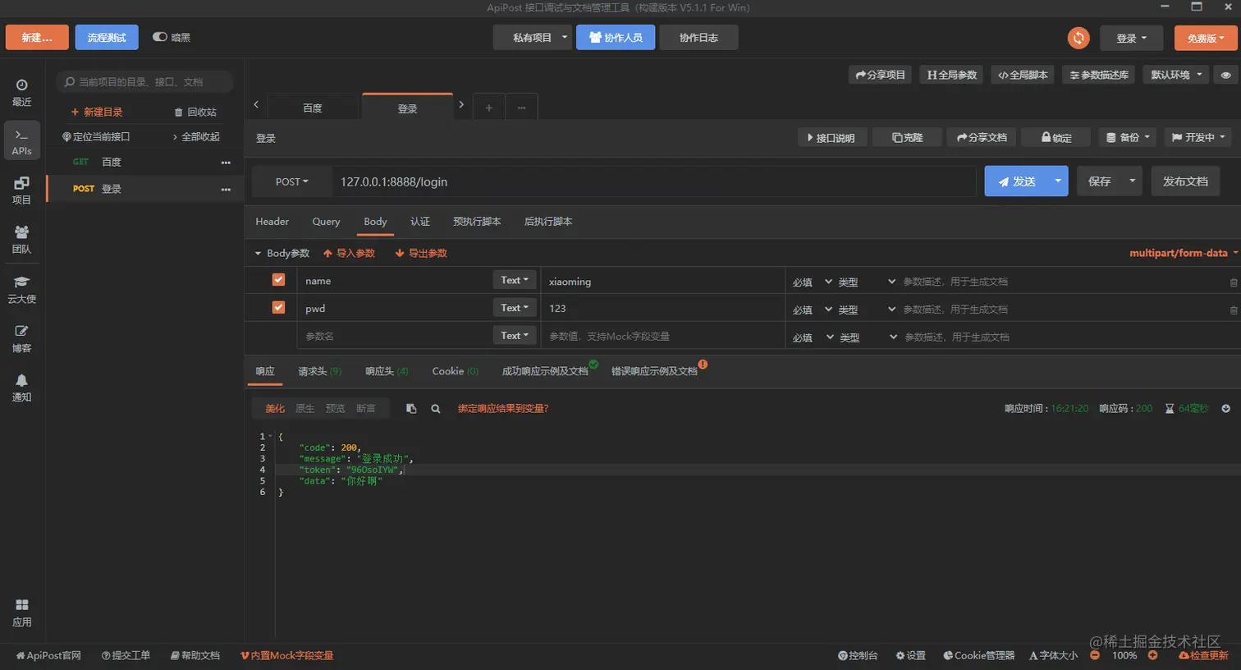The height and width of the screenshot is (670, 1241).
Task: Switch response view to 原生 raw
Action: tap(305, 408)
